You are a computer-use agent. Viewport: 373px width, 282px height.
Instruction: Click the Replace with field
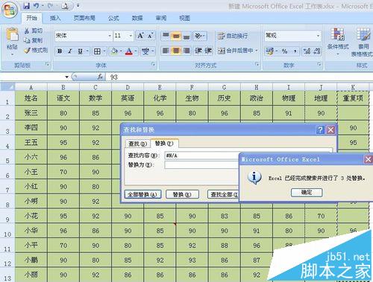click(x=201, y=164)
